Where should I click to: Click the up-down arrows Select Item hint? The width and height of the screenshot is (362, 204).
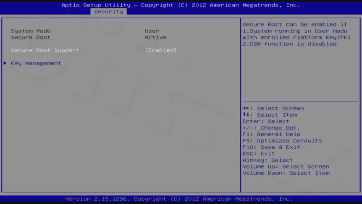coord(270,115)
